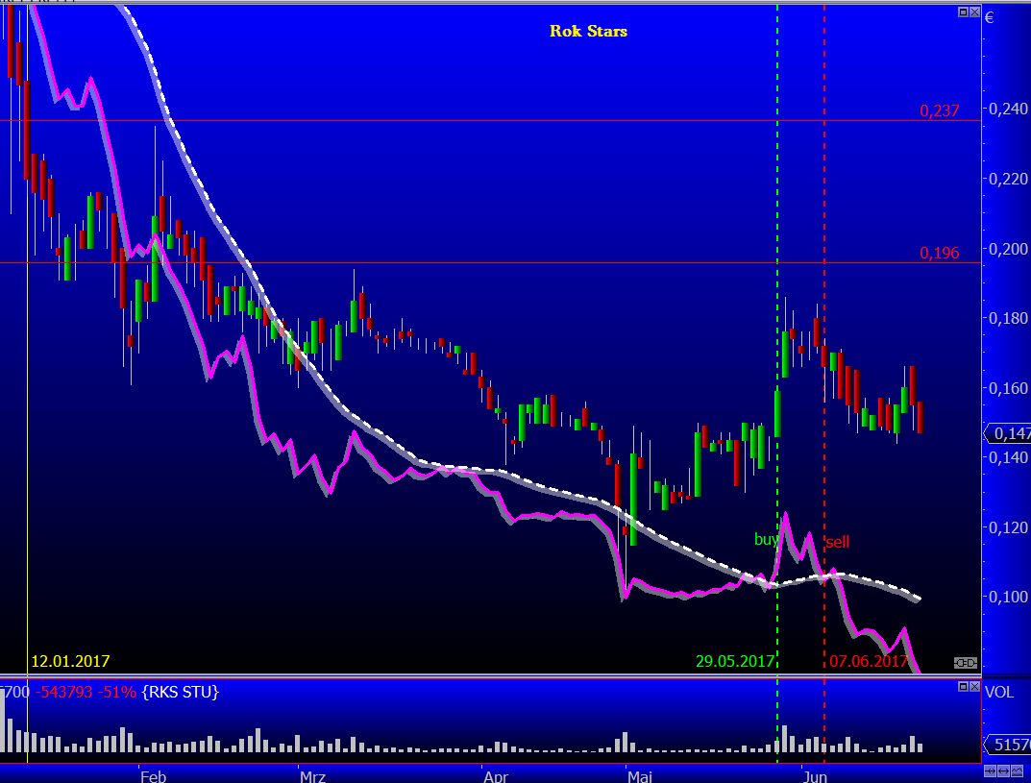Select the expand time axis arrows icon
Viewport: 1031px width, 783px height.
1003,771
